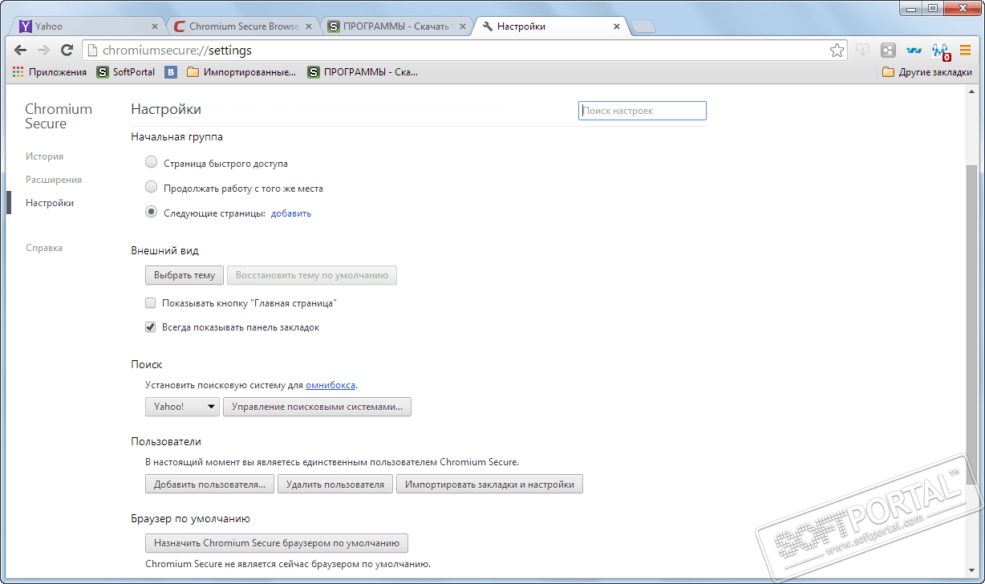Click Восстановить тему по умолчанию button

point(312,275)
